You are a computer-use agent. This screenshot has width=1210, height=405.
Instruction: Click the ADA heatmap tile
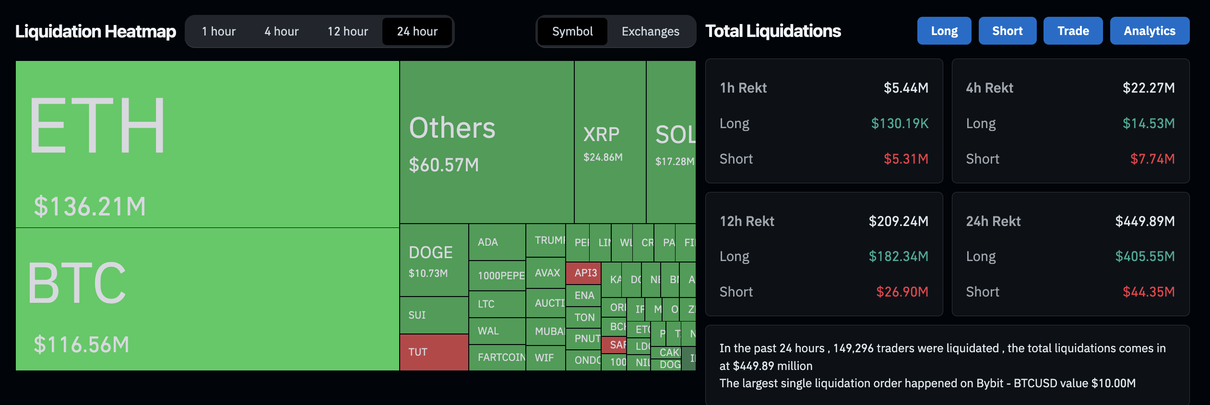tap(497, 242)
